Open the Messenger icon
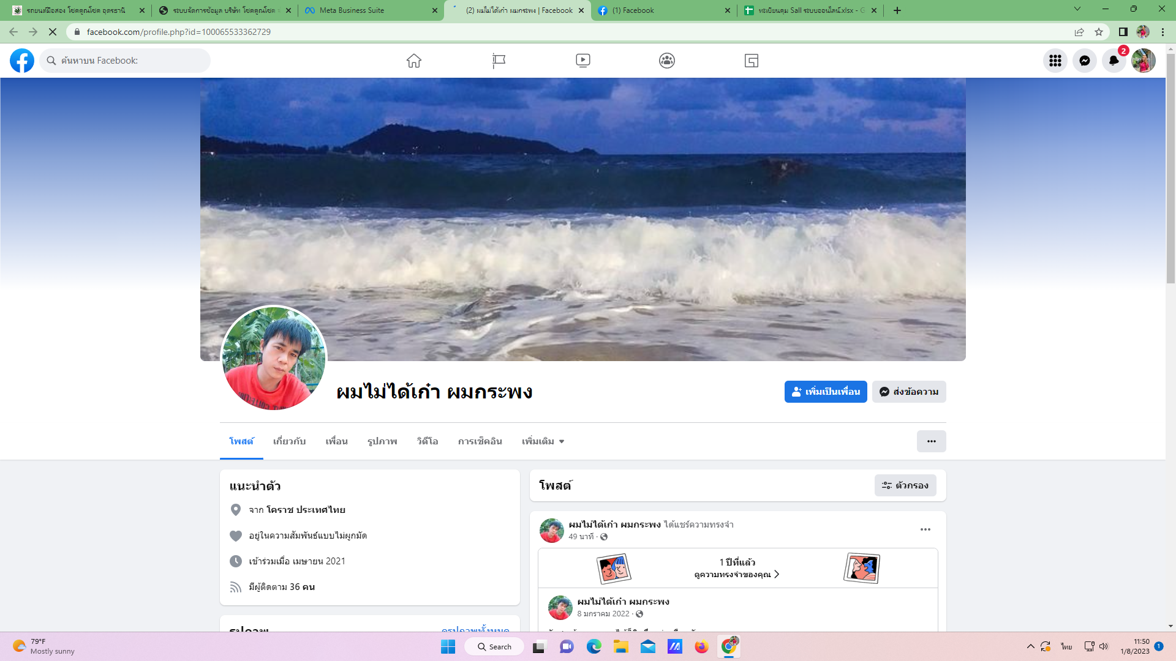Image resolution: width=1176 pixels, height=661 pixels. pos(1084,61)
